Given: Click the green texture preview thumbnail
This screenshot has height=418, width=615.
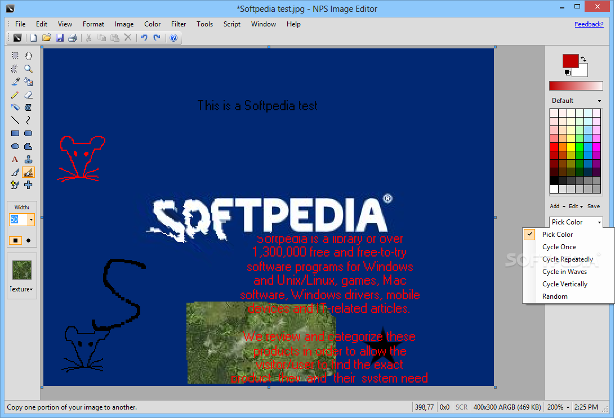Looking at the screenshot, I should coord(22,270).
